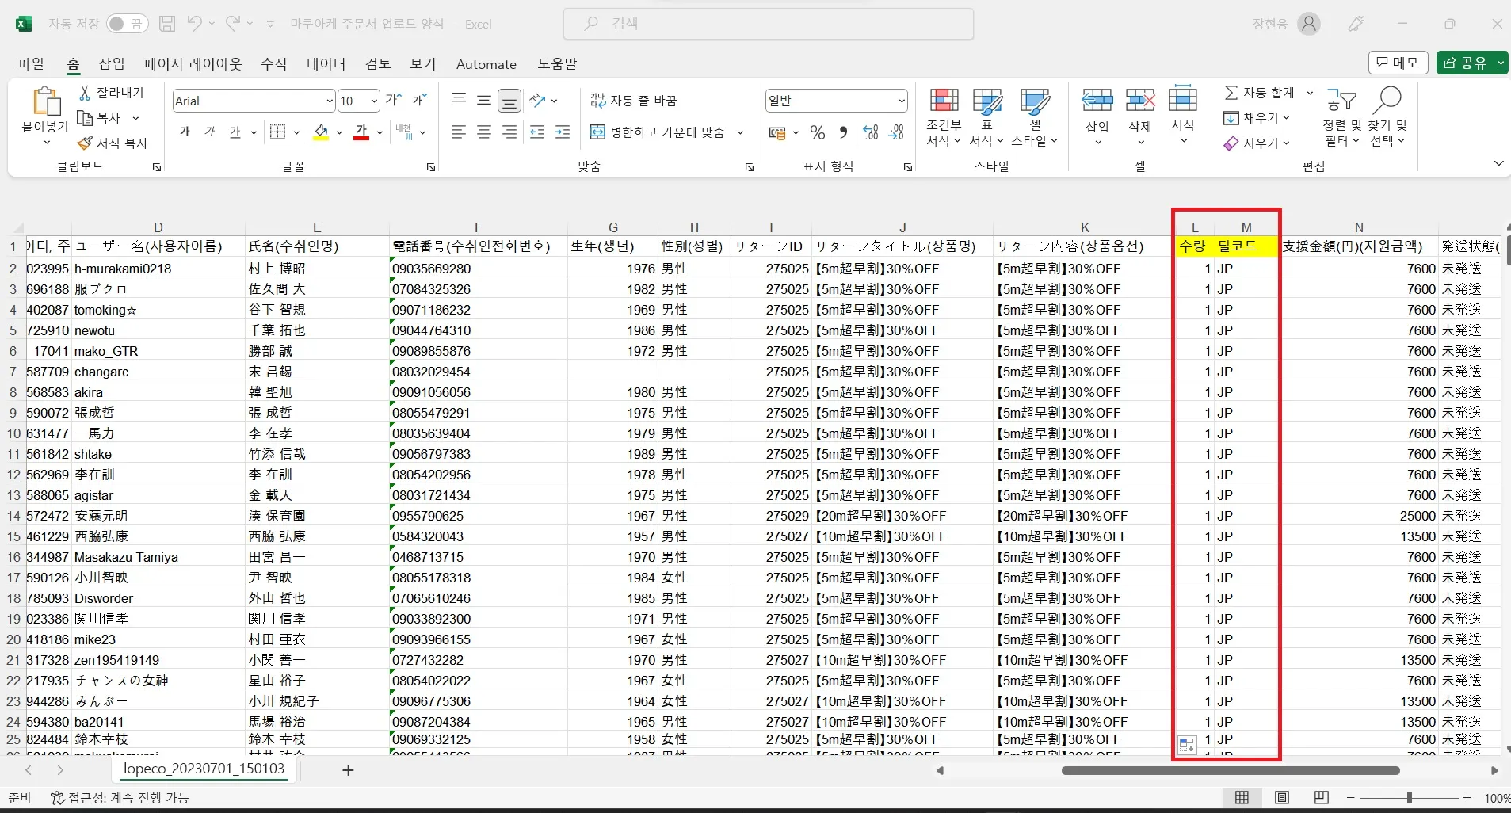Open the font size dropdown
Screen dimensions: 1511x813
pos(374,101)
